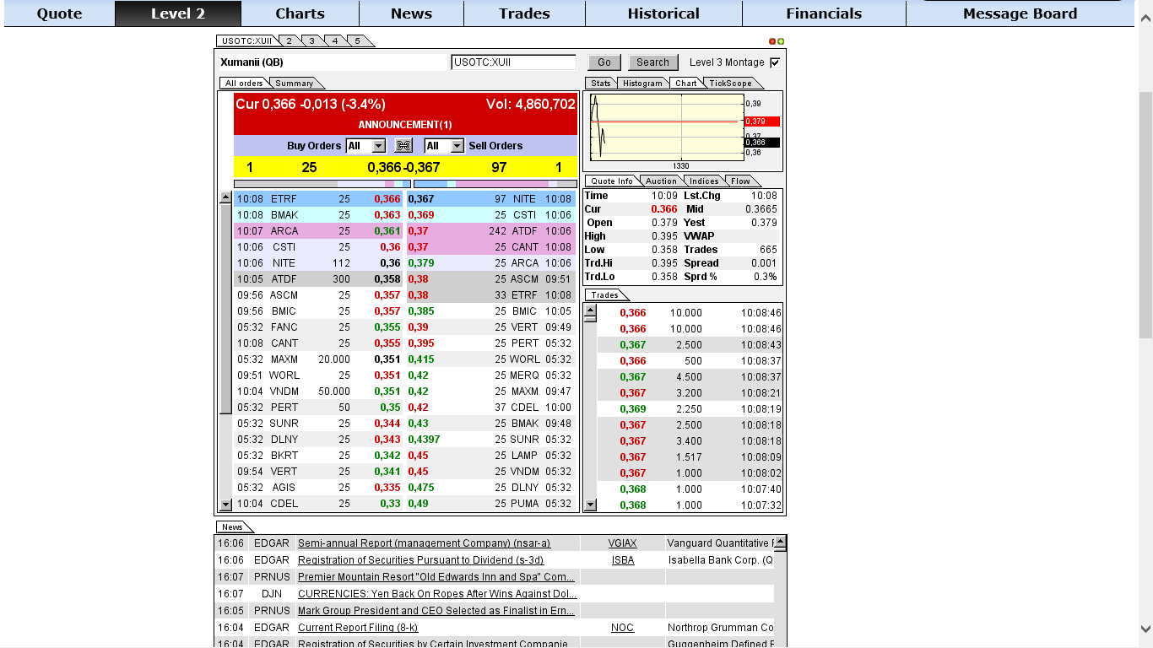Click the Trades list scroll down arrow
1153x648 pixels.
click(x=591, y=505)
